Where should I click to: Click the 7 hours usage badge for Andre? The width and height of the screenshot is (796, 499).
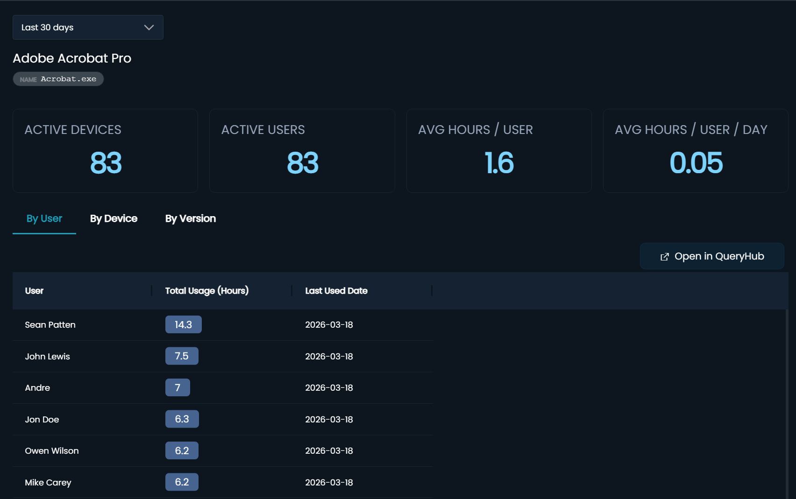[178, 387]
